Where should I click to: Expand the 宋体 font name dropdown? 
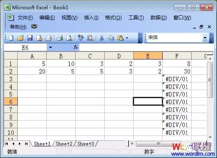205,38
